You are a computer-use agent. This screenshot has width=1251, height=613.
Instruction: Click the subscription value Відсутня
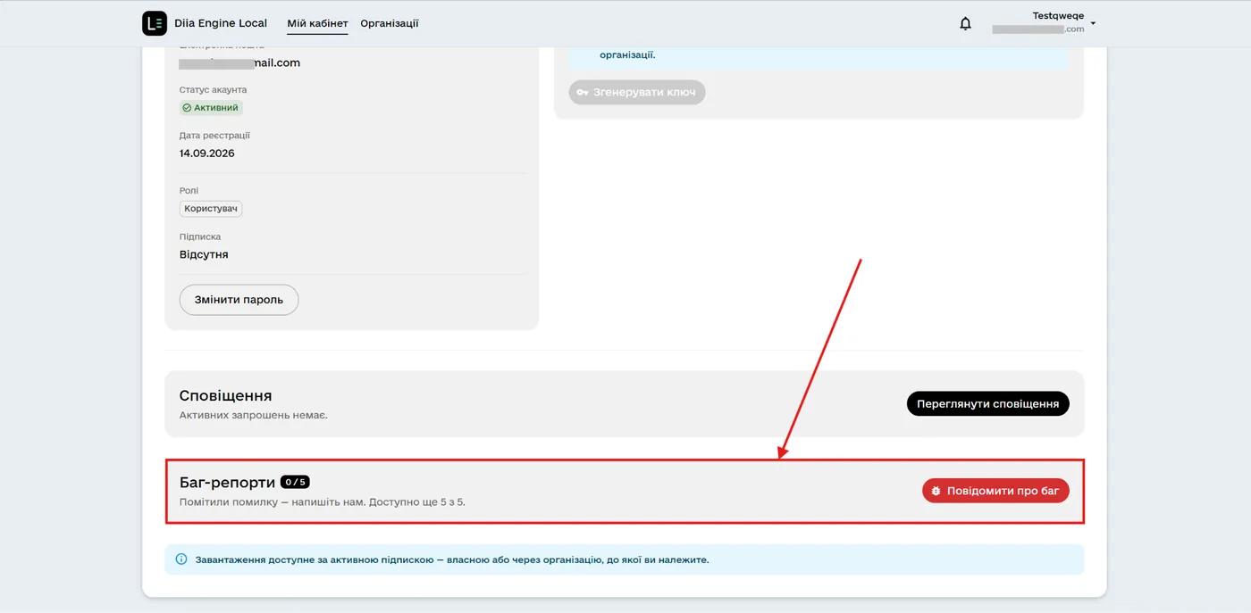coord(204,254)
